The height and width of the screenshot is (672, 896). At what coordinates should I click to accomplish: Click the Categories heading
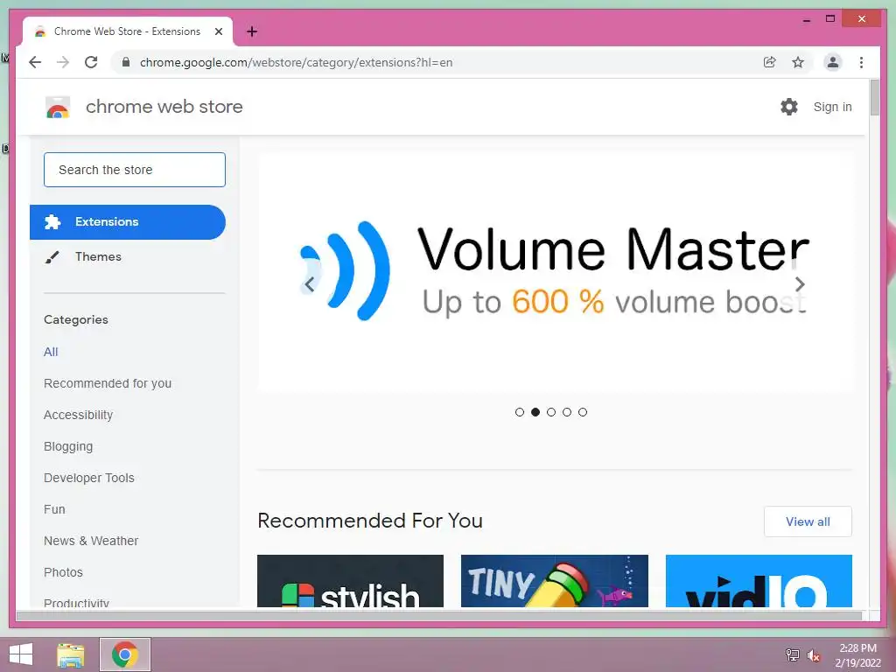click(76, 320)
